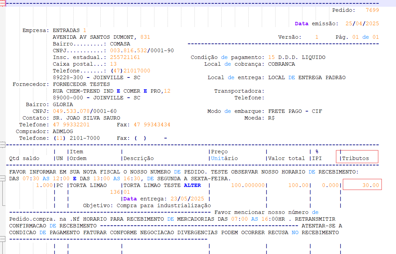
Task: Click the supplier phone 47 99332201
Action: click(x=71, y=125)
